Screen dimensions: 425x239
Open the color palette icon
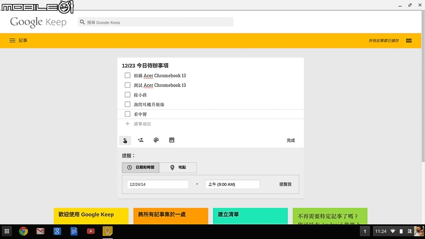coord(156,140)
